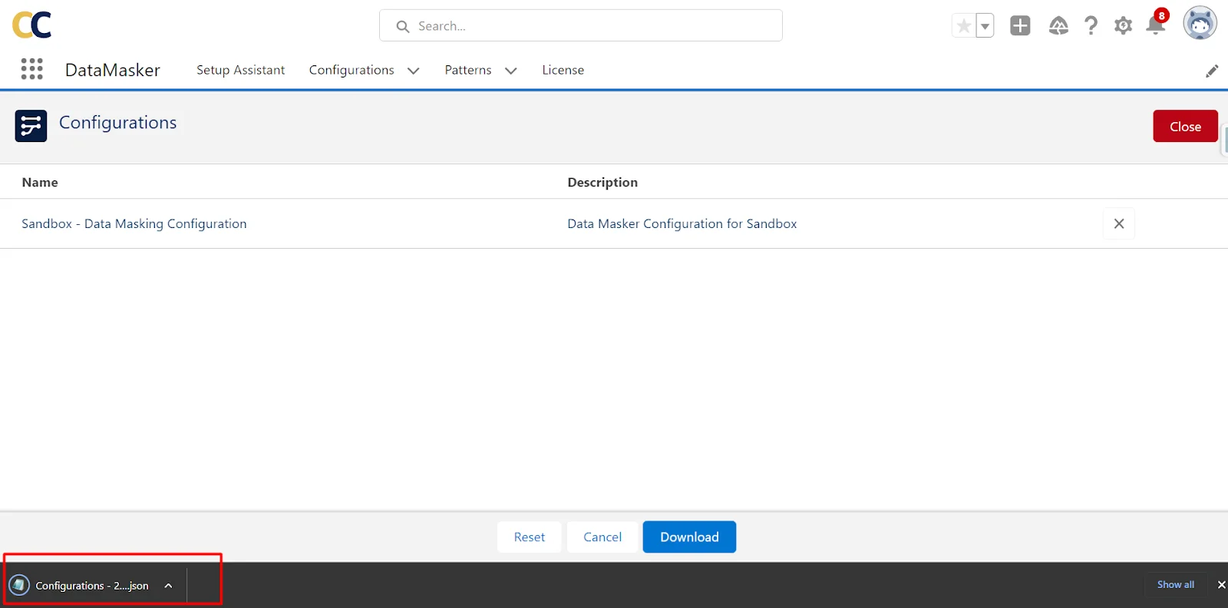Expand the Configurations menu chevron

click(x=413, y=71)
